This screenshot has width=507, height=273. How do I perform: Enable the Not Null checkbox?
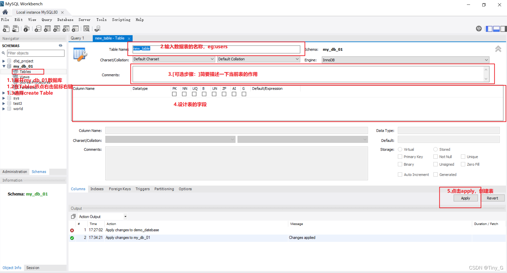tap(436, 157)
